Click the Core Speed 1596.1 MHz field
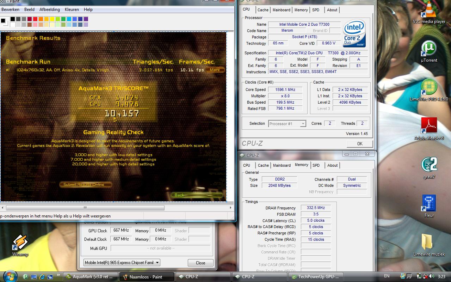The width and height of the screenshot is (451, 282). 285,90
